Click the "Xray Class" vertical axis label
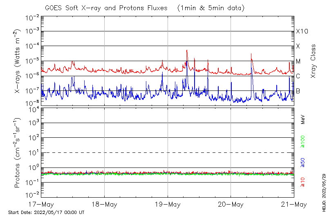 [x=314, y=61]
